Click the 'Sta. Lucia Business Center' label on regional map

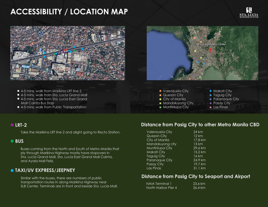210,44
